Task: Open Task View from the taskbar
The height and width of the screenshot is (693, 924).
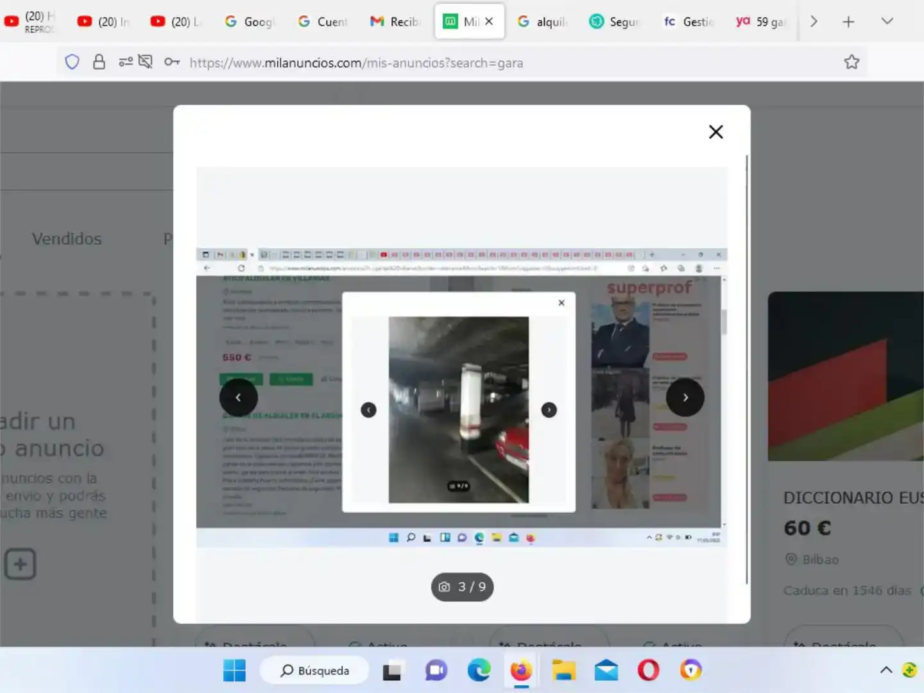Action: (392, 671)
